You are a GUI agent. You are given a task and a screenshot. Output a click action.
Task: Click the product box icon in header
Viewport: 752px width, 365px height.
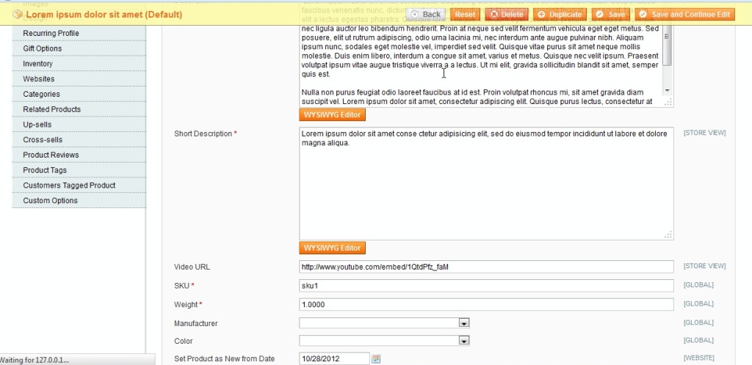click(18, 15)
